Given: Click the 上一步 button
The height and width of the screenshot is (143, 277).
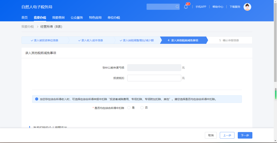Looking at the screenshot, I should [x=227, y=135].
